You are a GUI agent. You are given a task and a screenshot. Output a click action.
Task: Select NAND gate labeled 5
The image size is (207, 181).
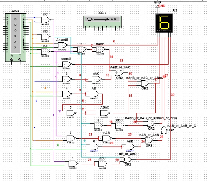coord(71,113)
